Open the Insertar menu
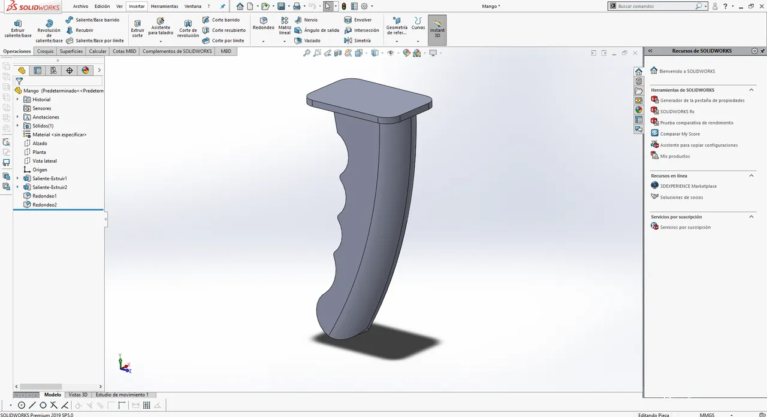767x417 pixels. [x=137, y=6]
